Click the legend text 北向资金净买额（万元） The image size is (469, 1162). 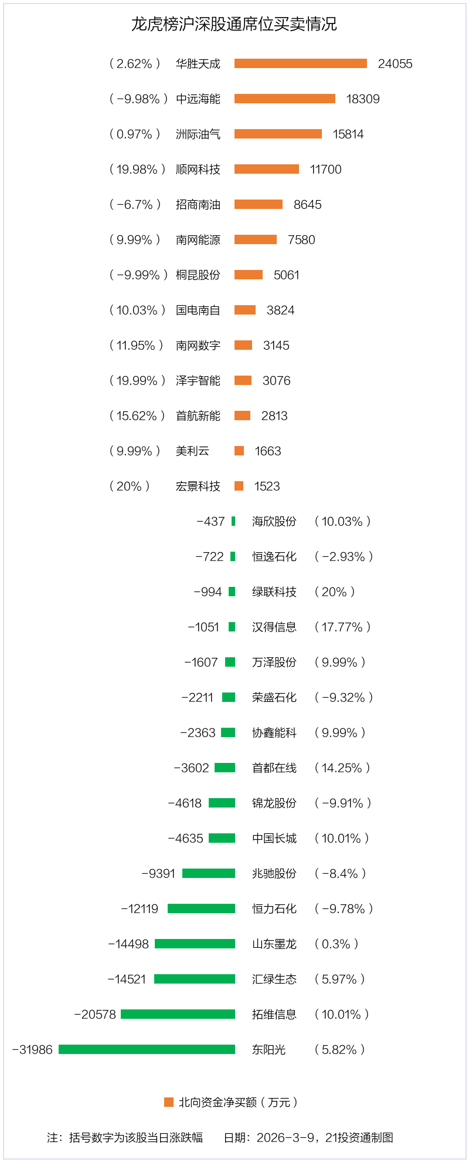pyautogui.click(x=238, y=1102)
